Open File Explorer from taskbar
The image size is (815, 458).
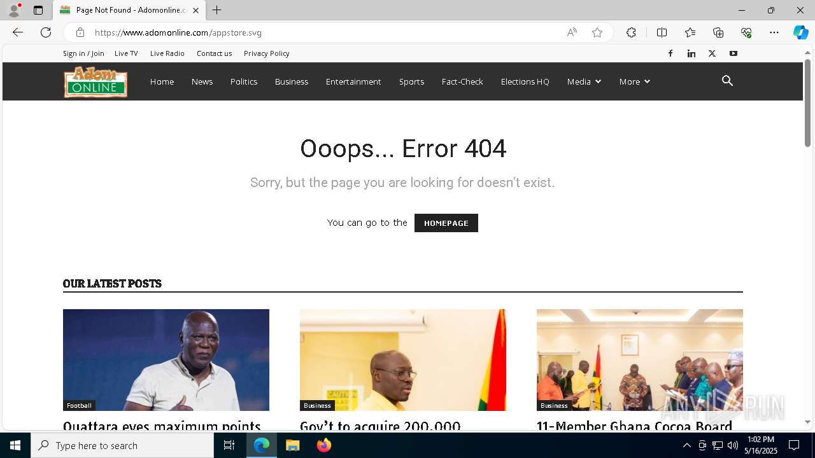(293, 445)
